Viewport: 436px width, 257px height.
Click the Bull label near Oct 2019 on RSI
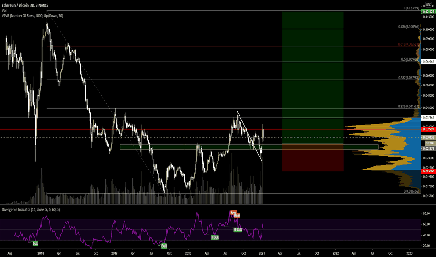[164, 246]
